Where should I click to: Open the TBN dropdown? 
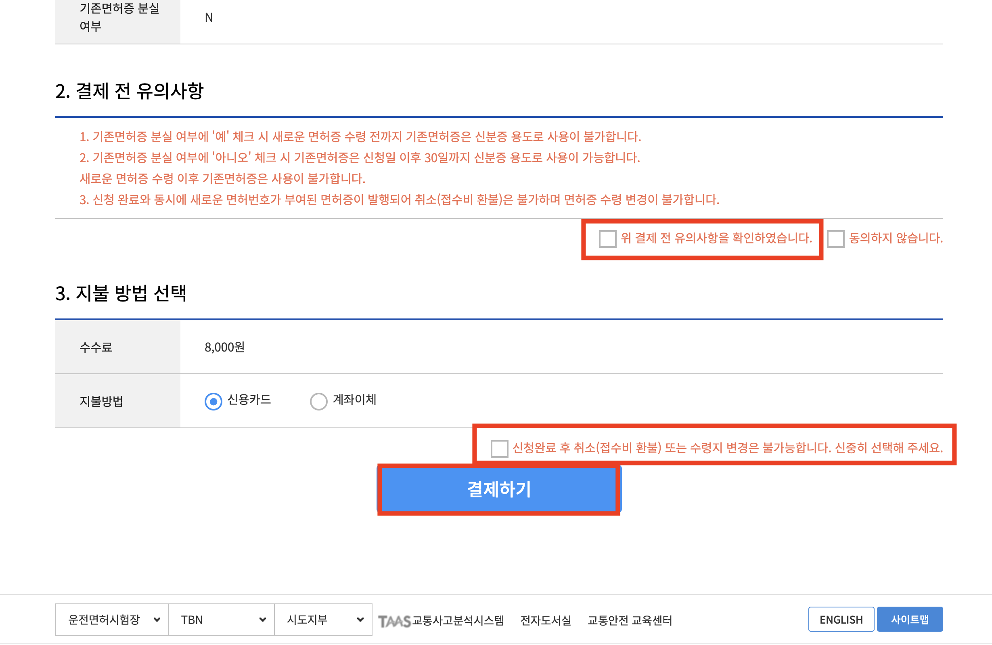tap(221, 620)
